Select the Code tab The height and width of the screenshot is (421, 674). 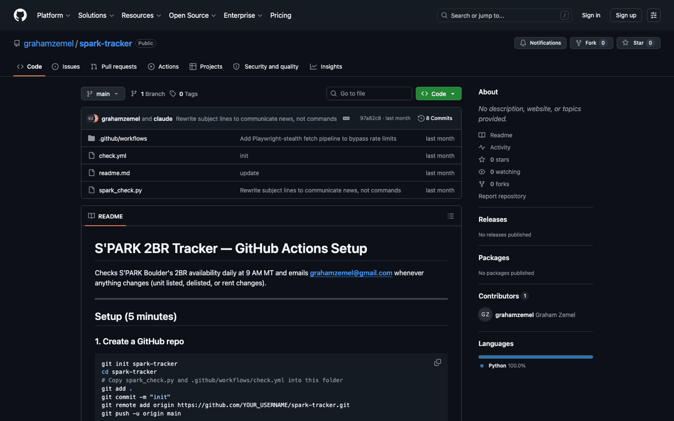point(29,67)
